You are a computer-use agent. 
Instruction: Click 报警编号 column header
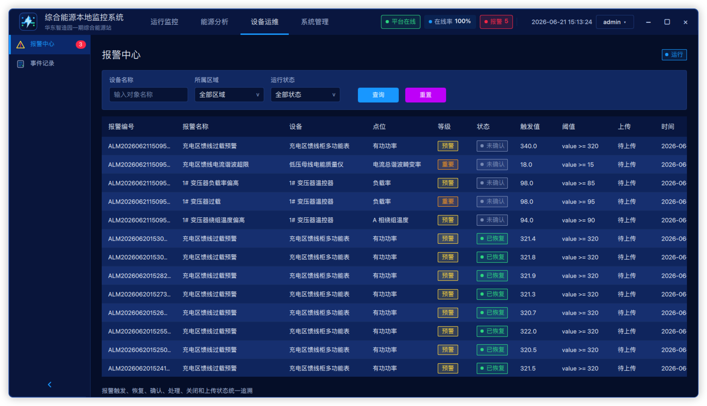[x=121, y=127]
